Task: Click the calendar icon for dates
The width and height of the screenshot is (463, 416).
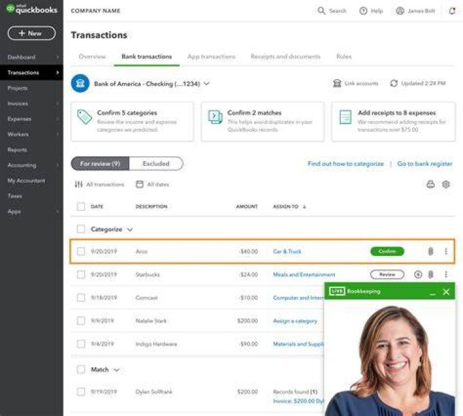Action: [x=140, y=185]
